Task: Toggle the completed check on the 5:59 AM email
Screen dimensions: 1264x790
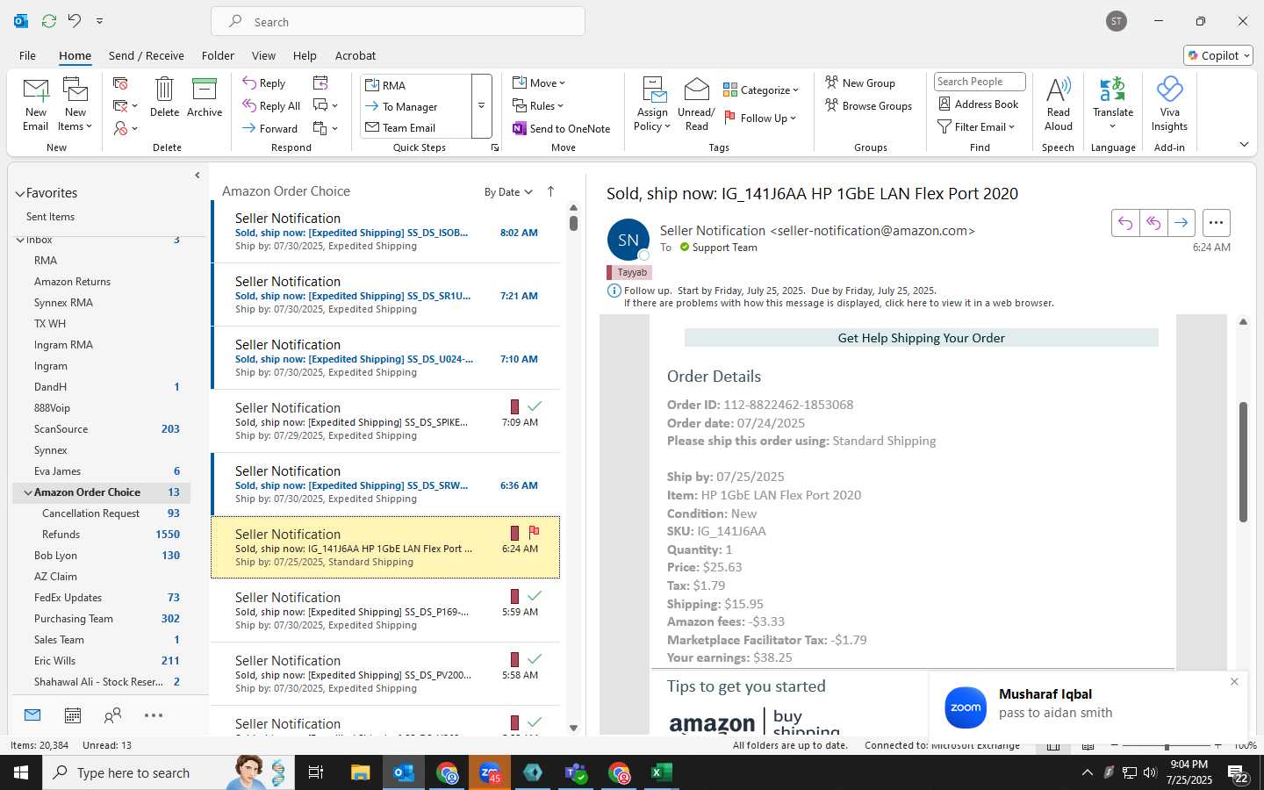Action: 534,596
